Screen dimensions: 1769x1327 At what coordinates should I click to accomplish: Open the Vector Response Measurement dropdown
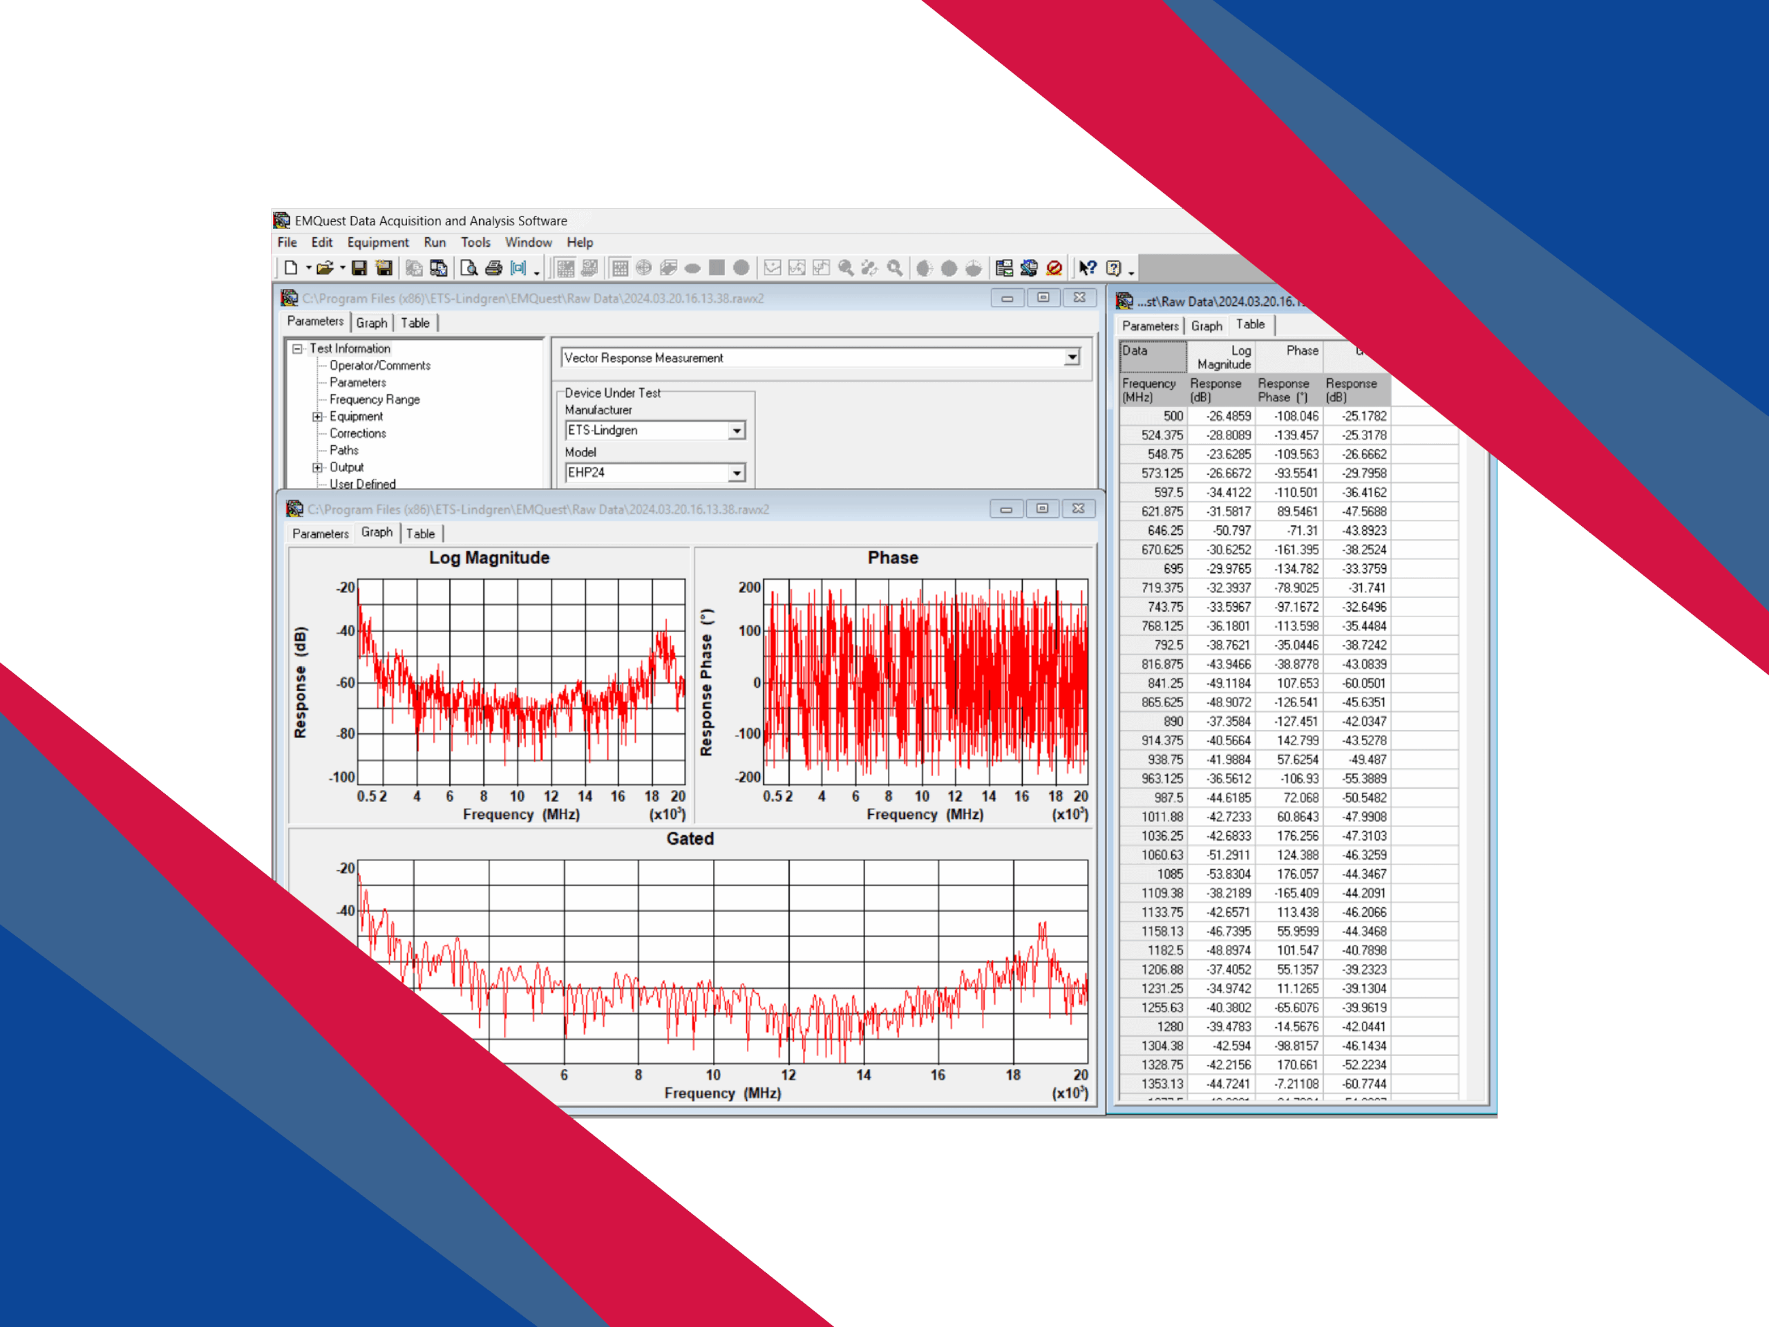click(x=1072, y=357)
